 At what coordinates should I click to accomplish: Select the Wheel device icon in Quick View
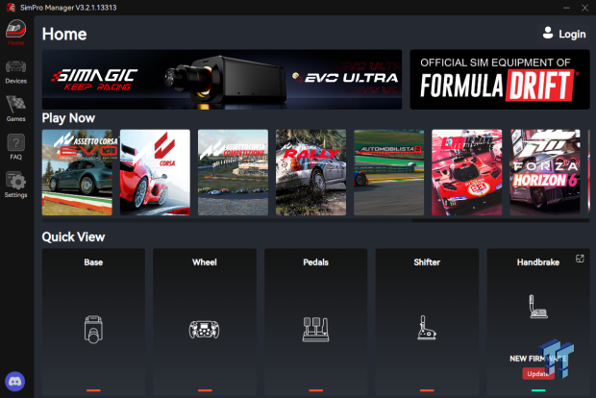(205, 329)
